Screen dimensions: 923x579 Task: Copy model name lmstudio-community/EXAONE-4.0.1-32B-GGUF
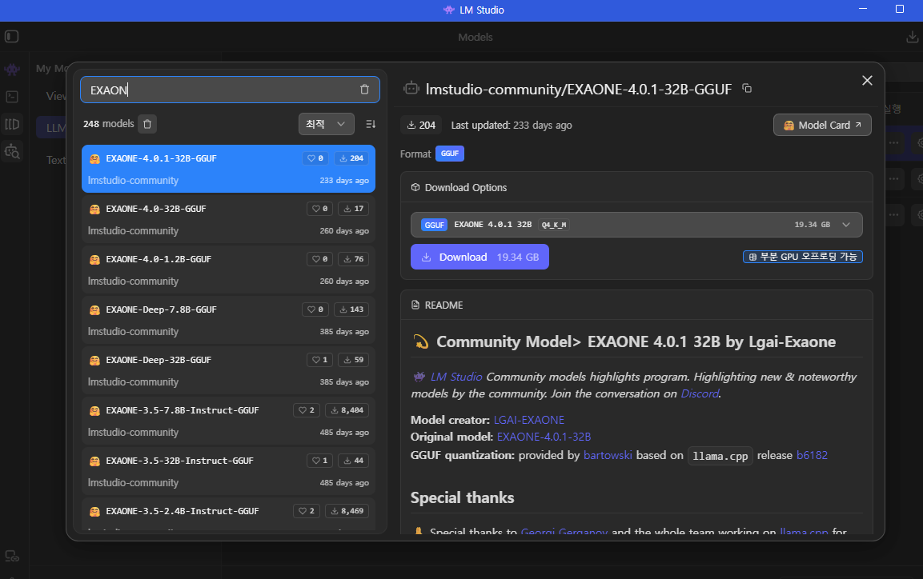[747, 88]
